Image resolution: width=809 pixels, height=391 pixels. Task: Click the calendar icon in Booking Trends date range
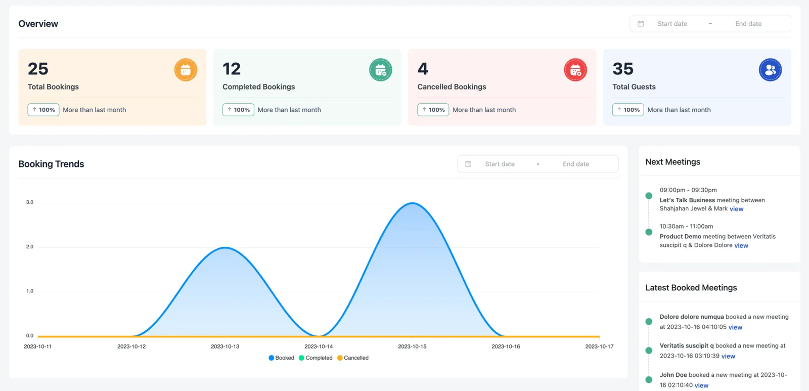(x=468, y=164)
